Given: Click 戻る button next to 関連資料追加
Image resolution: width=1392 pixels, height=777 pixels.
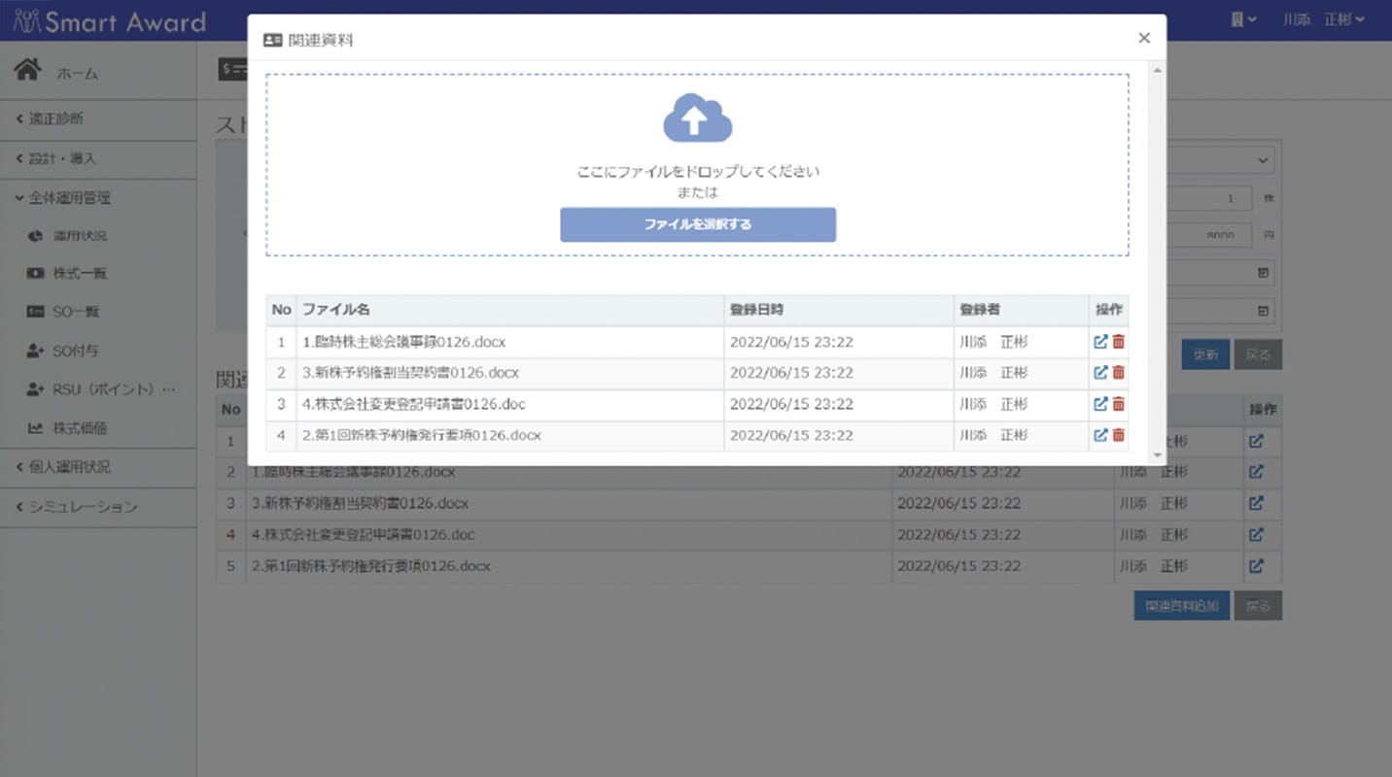Looking at the screenshot, I should tap(1258, 605).
